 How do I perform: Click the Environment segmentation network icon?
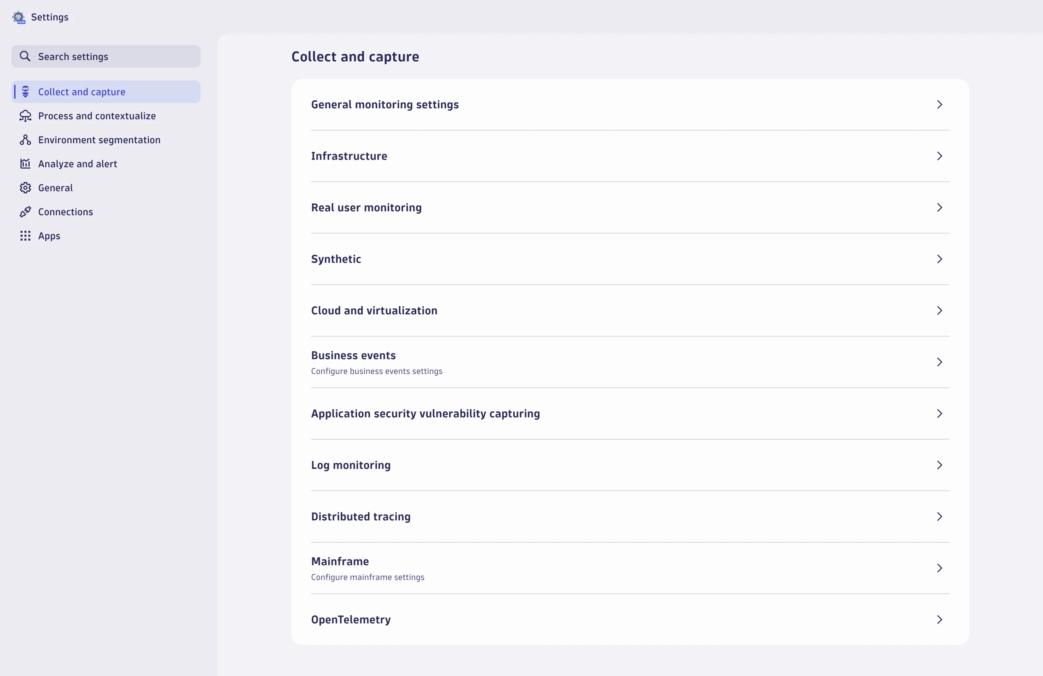click(x=25, y=140)
